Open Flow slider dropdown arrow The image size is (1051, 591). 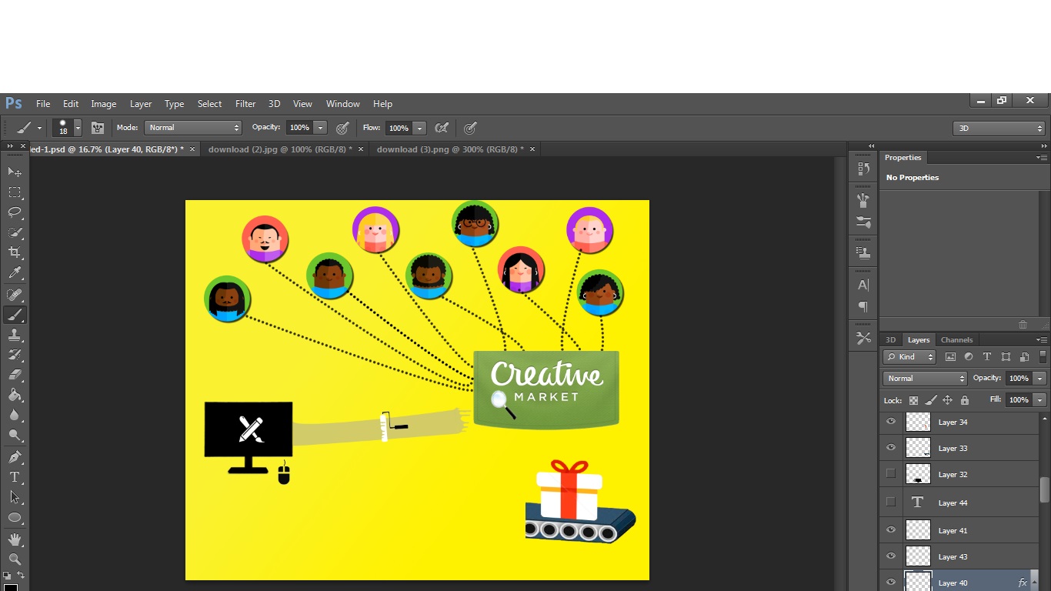point(419,128)
